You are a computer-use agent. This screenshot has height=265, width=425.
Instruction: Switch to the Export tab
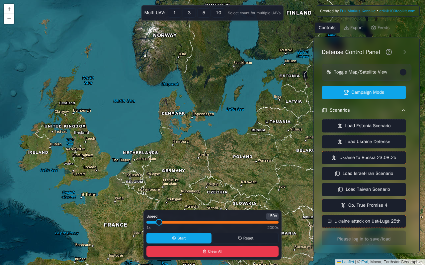[x=353, y=28]
